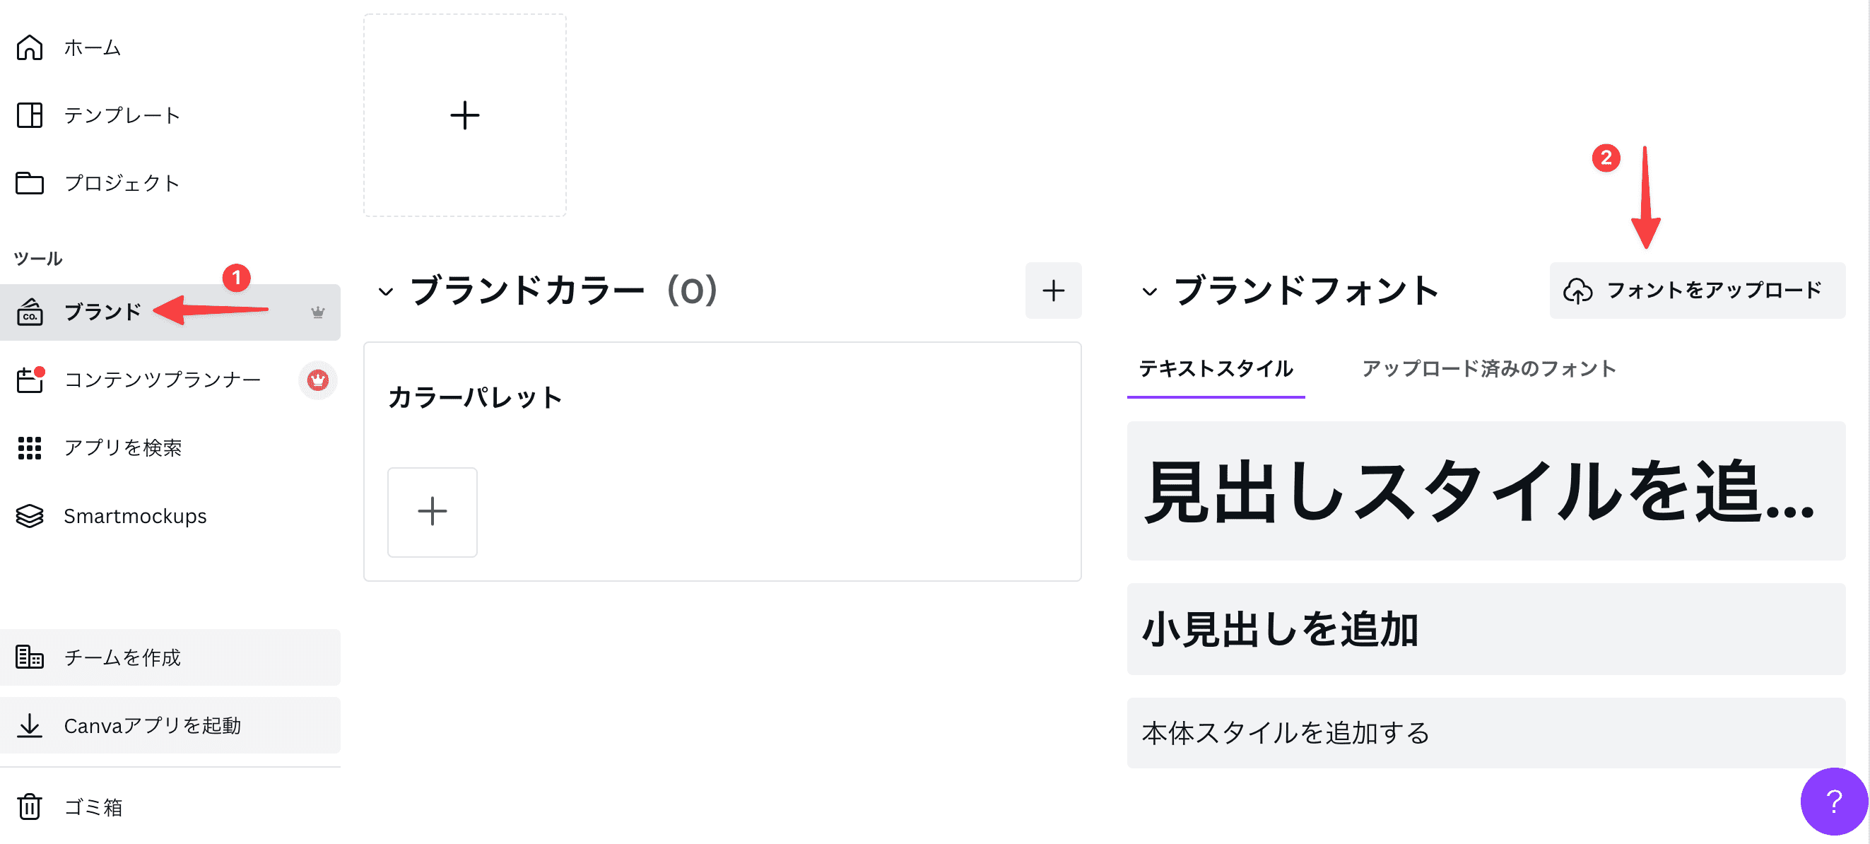Screen dimensions: 1870x844
Task: Click Launch Canva app (Canvaアプリを起動) button
Action: point(170,725)
